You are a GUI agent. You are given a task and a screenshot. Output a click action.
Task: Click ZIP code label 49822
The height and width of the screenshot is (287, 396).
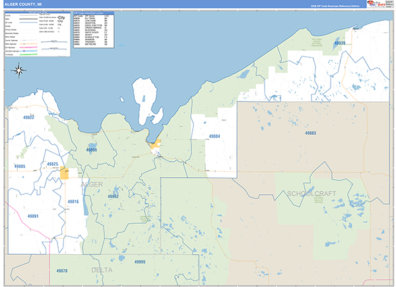pos(28,117)
